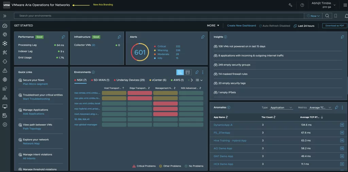
Task: Open the Anomalies widget kebab menu
Action: pyautogui.click(x=343, y=108)
